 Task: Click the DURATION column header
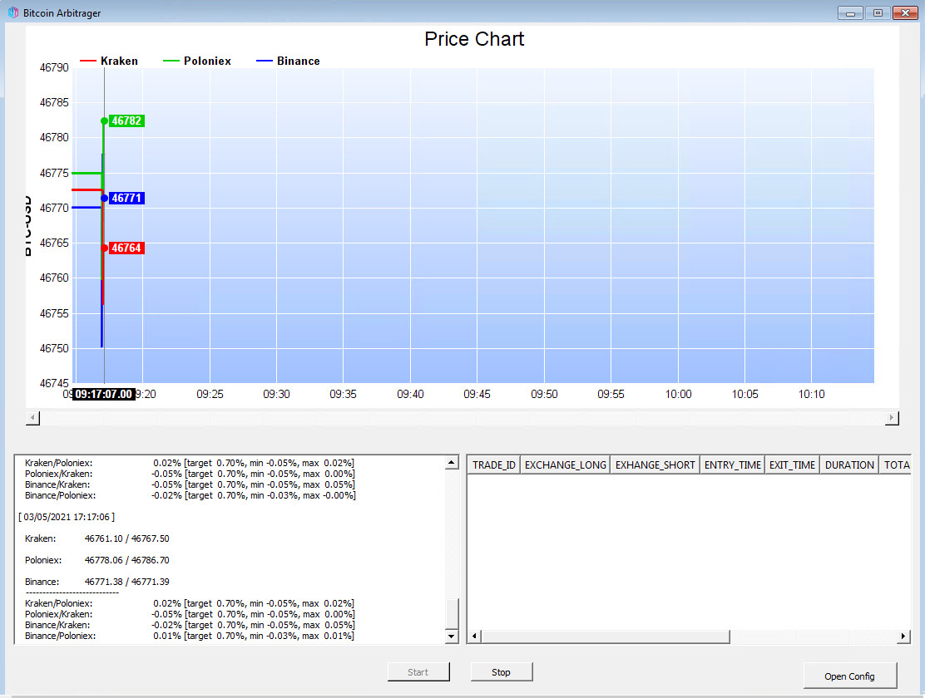849,465
